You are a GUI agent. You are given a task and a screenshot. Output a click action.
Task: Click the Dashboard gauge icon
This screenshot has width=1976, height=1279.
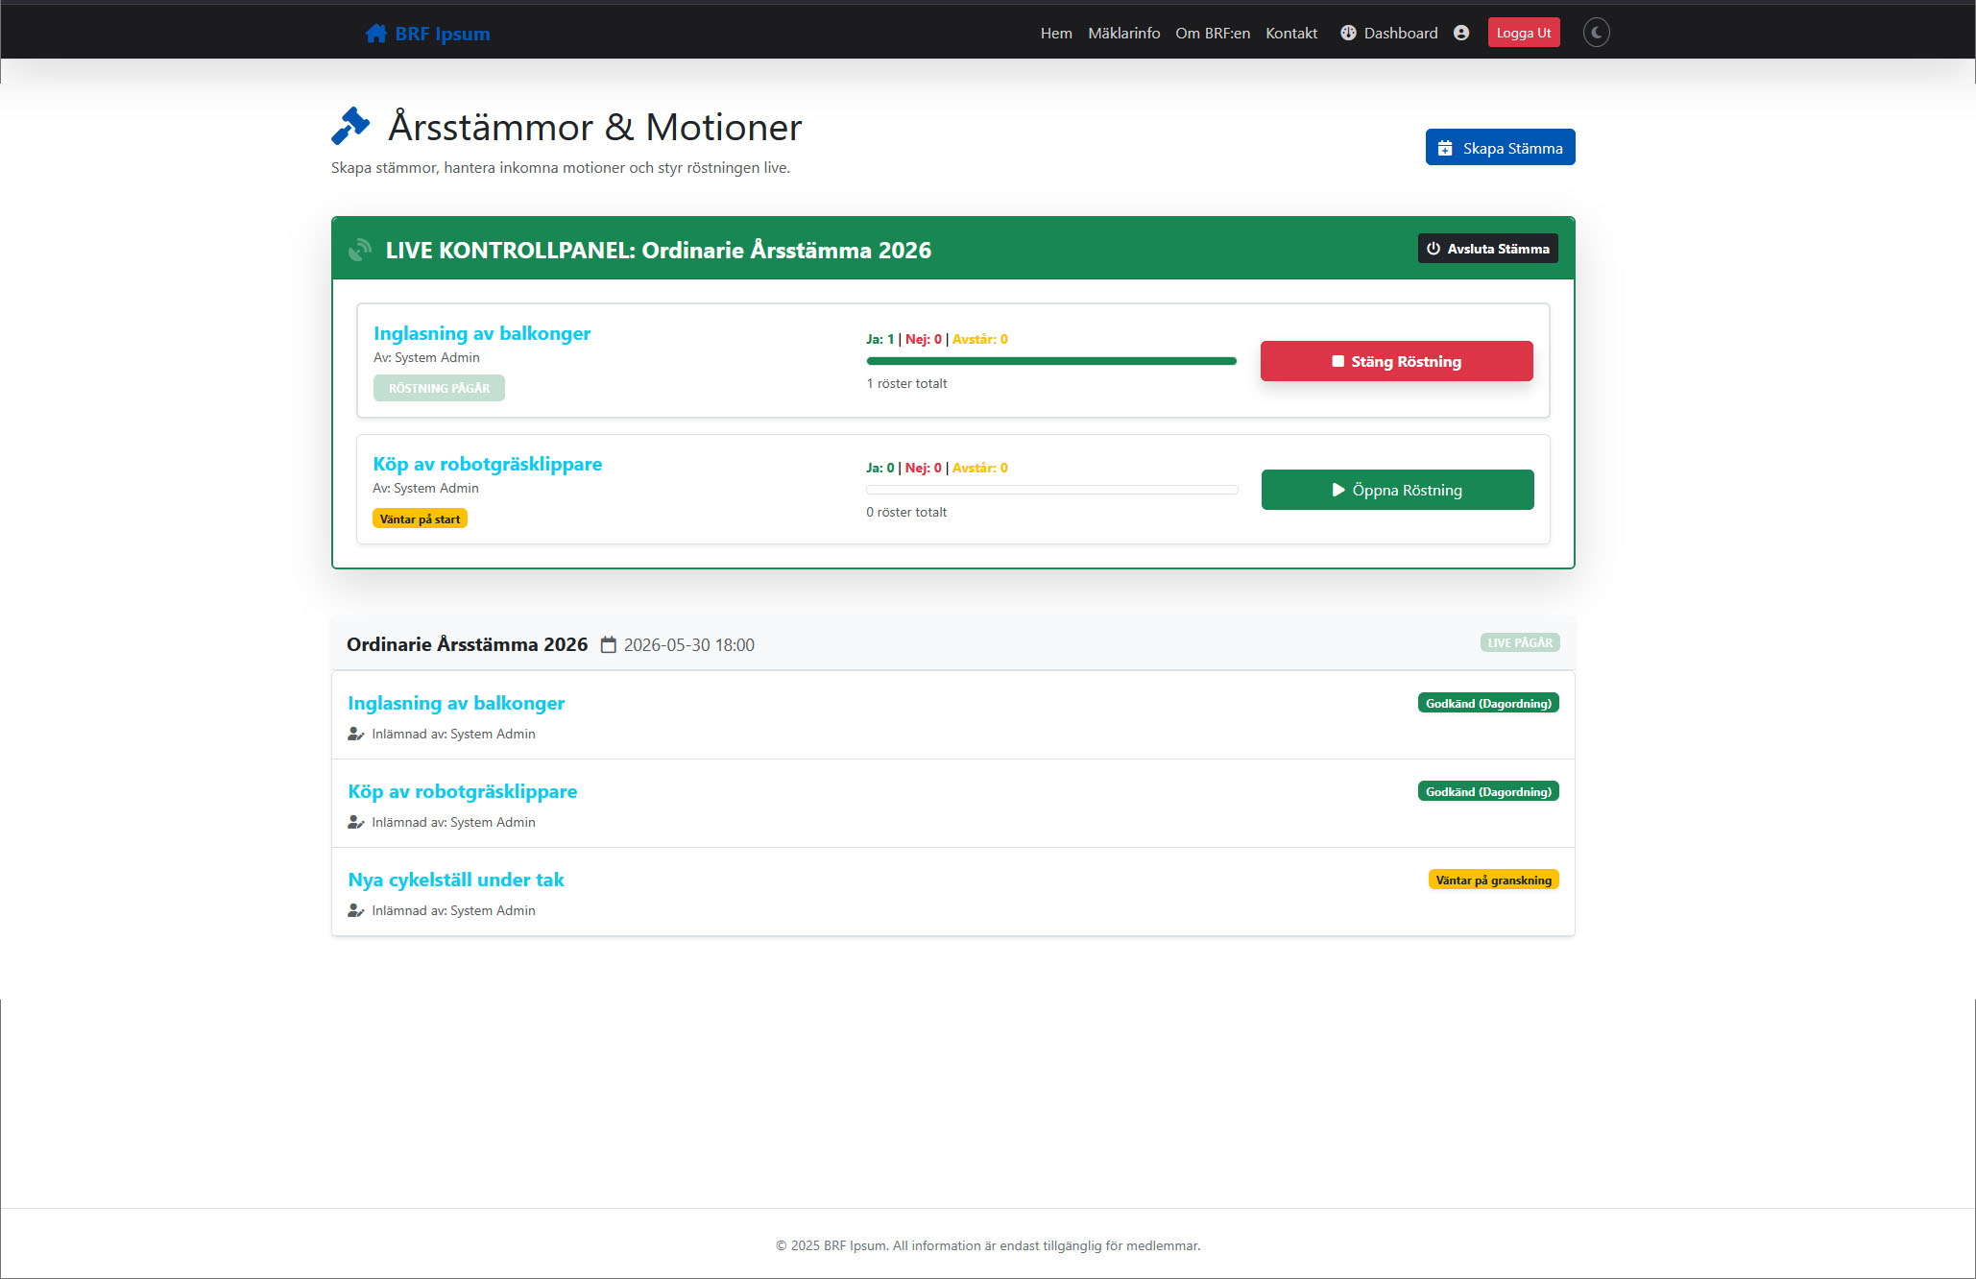[1348, 33]
